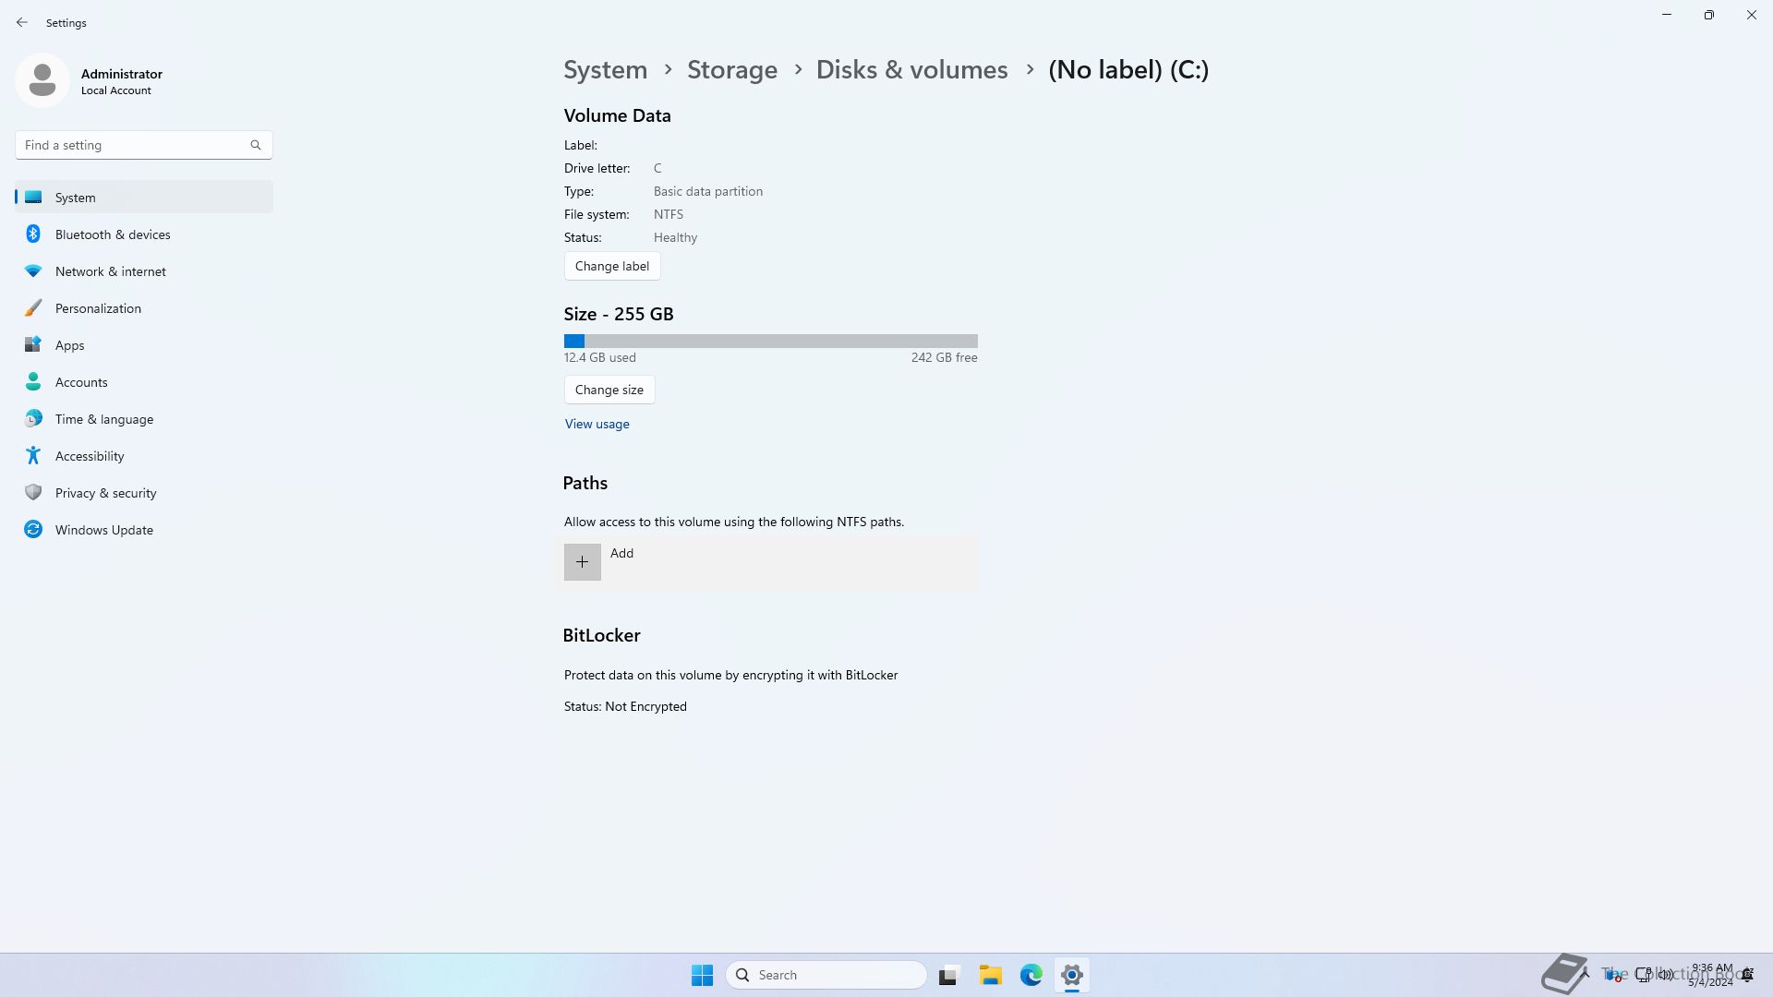Select Time & language in sidebar
Screen dimensions: 1773x997
(x=103, y=419)
